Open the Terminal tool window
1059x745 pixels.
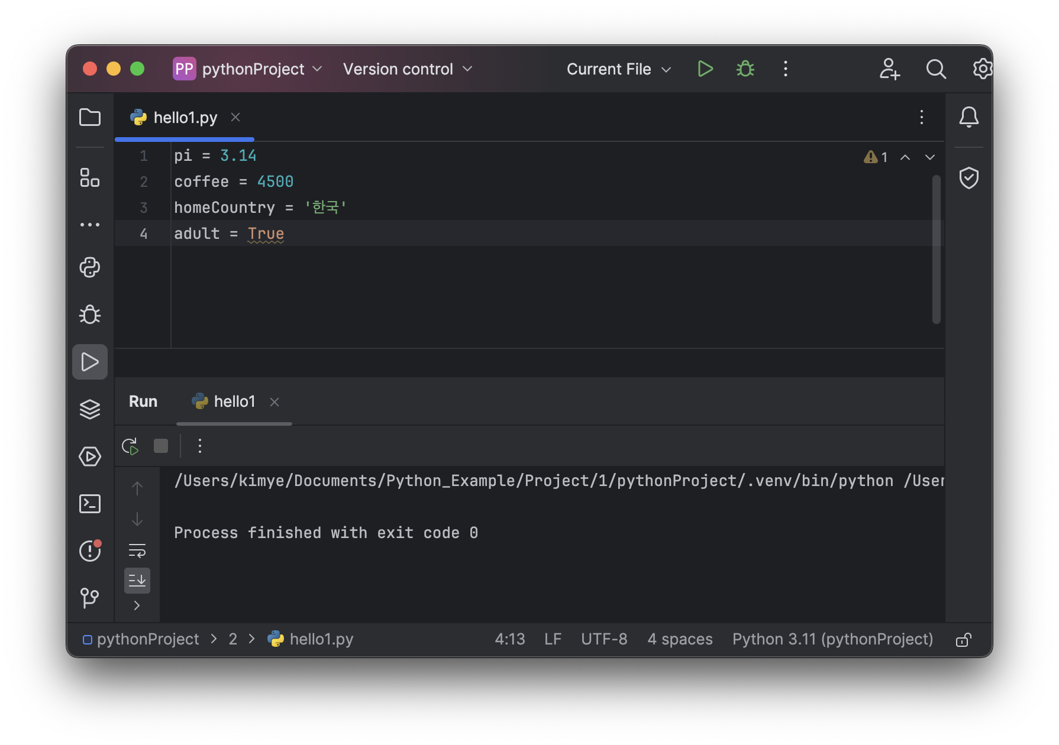pos(90,504)
